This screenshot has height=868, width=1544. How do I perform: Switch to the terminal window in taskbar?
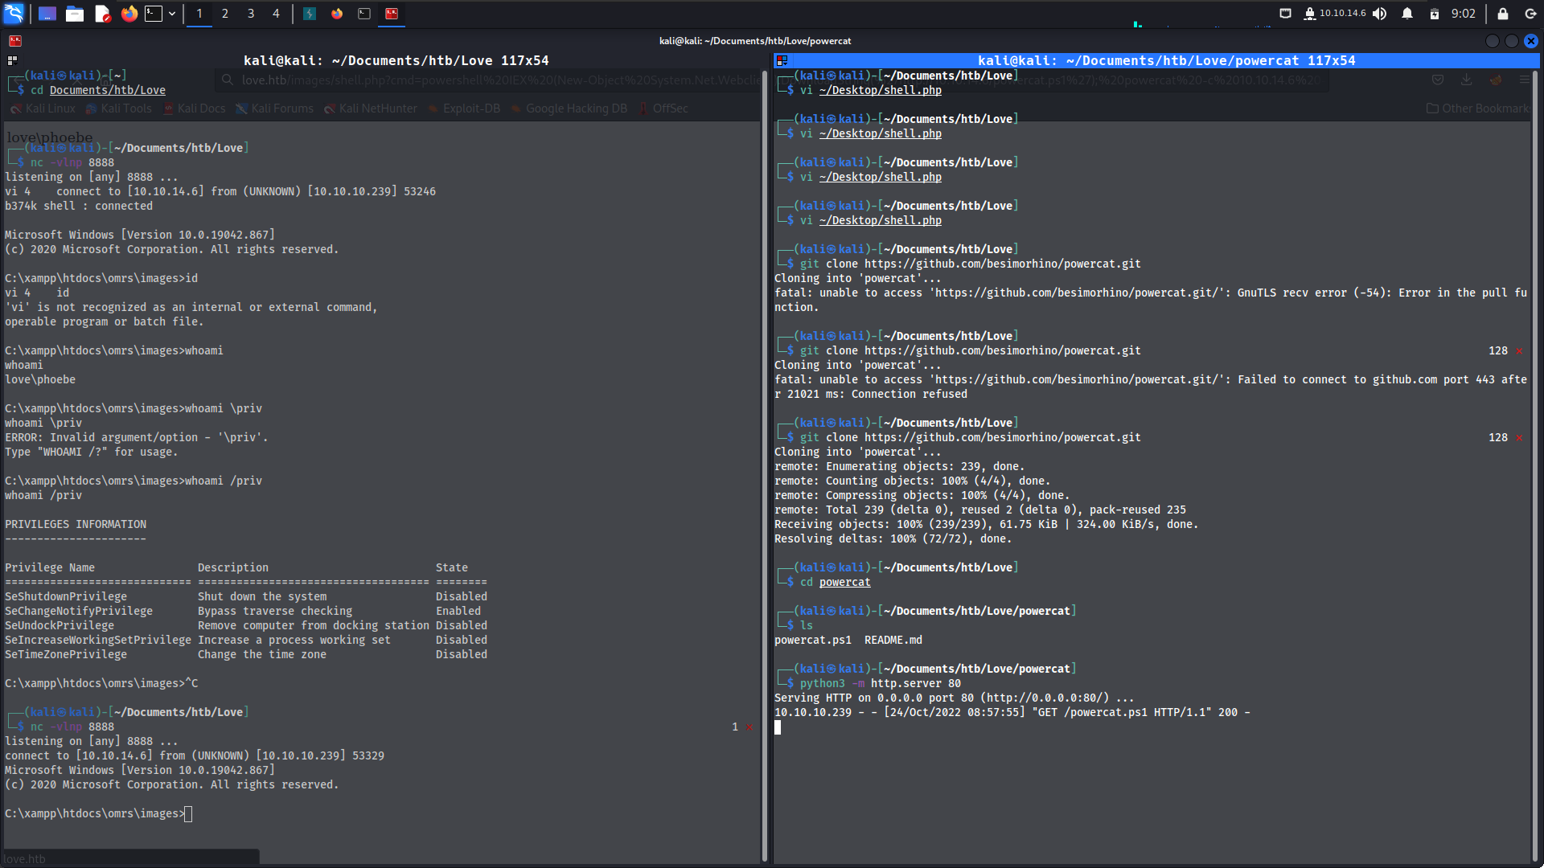point(364,14)
